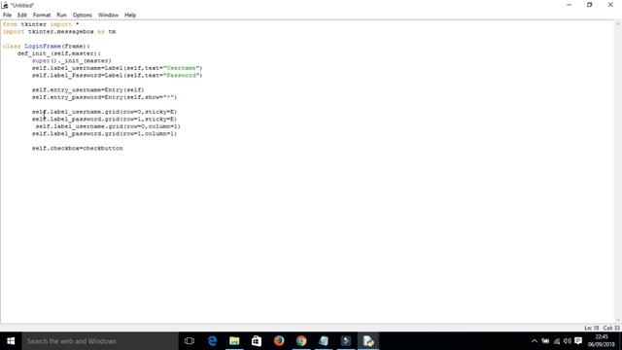Open the notepad-style app next to Chrome
This screenshot has width=622, height=350.
(x=324, y=341)
